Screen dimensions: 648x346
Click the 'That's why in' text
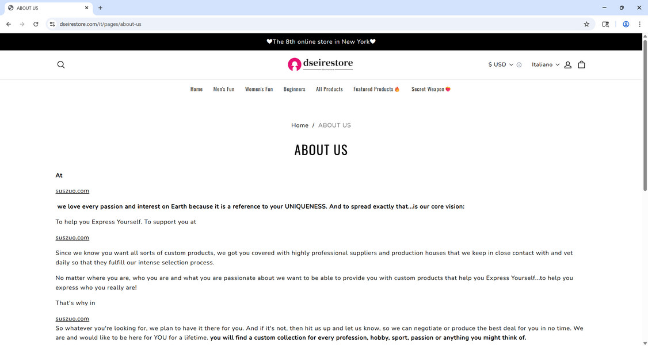(75, 303)
